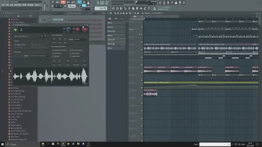The width and height of the screenshot is (262, 147).
Task: Select the playlist Draw pencil tool
Action: 115,13
